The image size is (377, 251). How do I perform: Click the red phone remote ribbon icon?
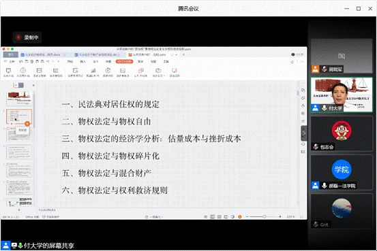[x=140, y=71]
